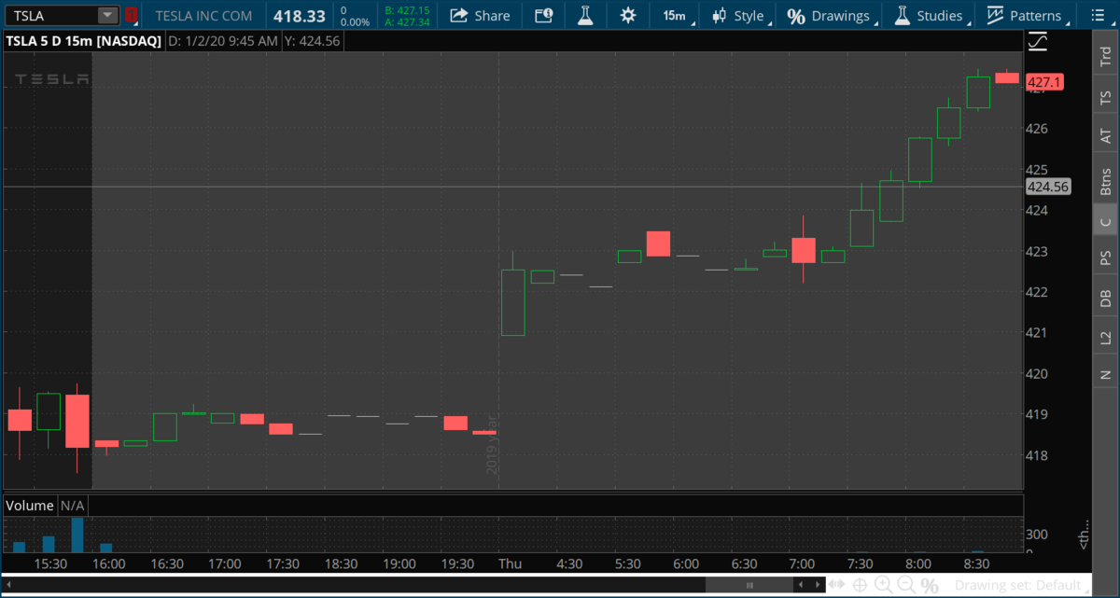
Task: Open the AT sidebar tab
Action: 1106,136
